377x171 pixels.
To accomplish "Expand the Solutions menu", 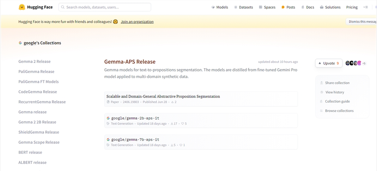I will point(330,7).
